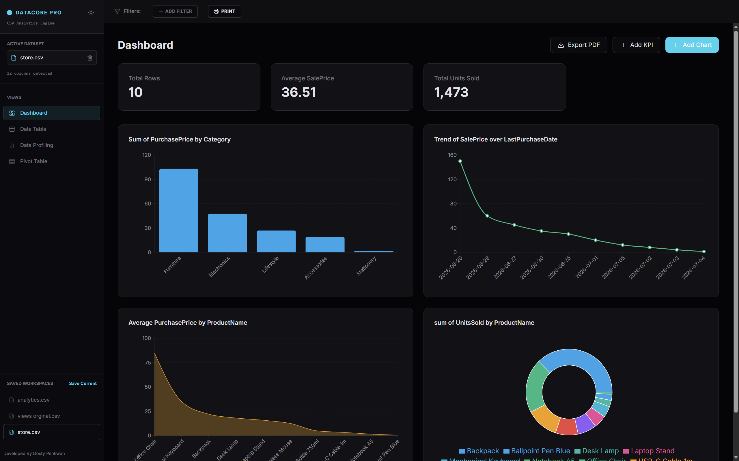This screenshot has width=739, height=461.
Task: Toggle the light/dark theme sun icon
Action: 91,12
